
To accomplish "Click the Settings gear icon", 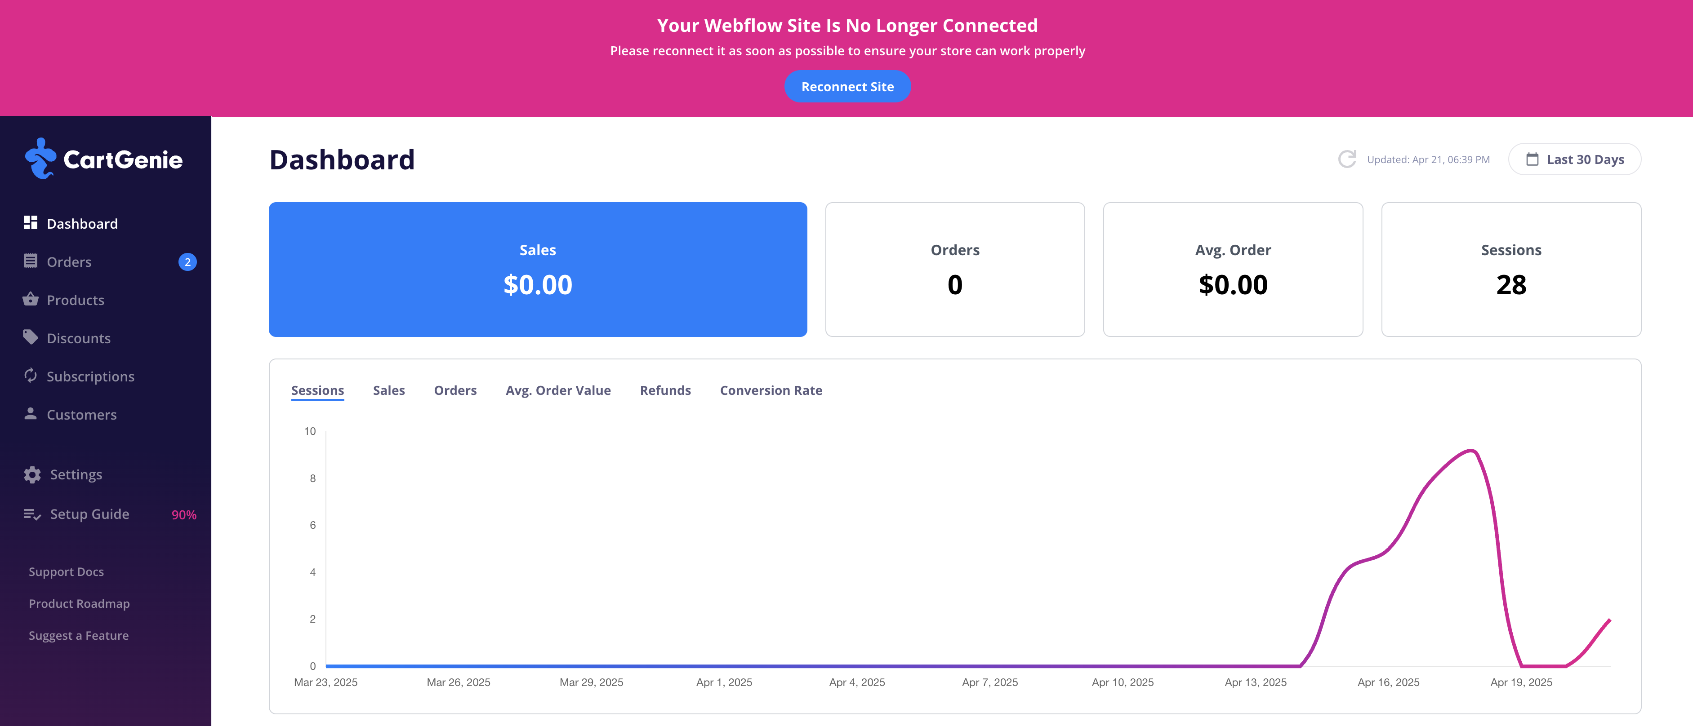I will (x=32, y=474).
